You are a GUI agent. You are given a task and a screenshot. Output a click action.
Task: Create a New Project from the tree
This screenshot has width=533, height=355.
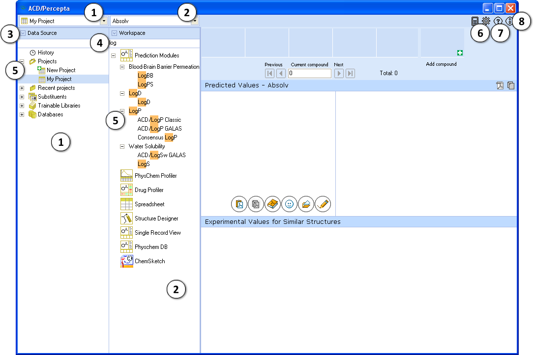pos(57,70)
